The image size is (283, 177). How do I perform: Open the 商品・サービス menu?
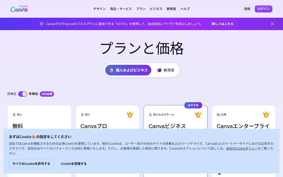pyautogui.click(x=121, y=9)
